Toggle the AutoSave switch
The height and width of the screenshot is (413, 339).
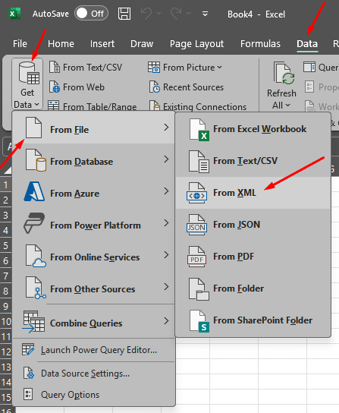pyautogui.click(x=91, y=13)
